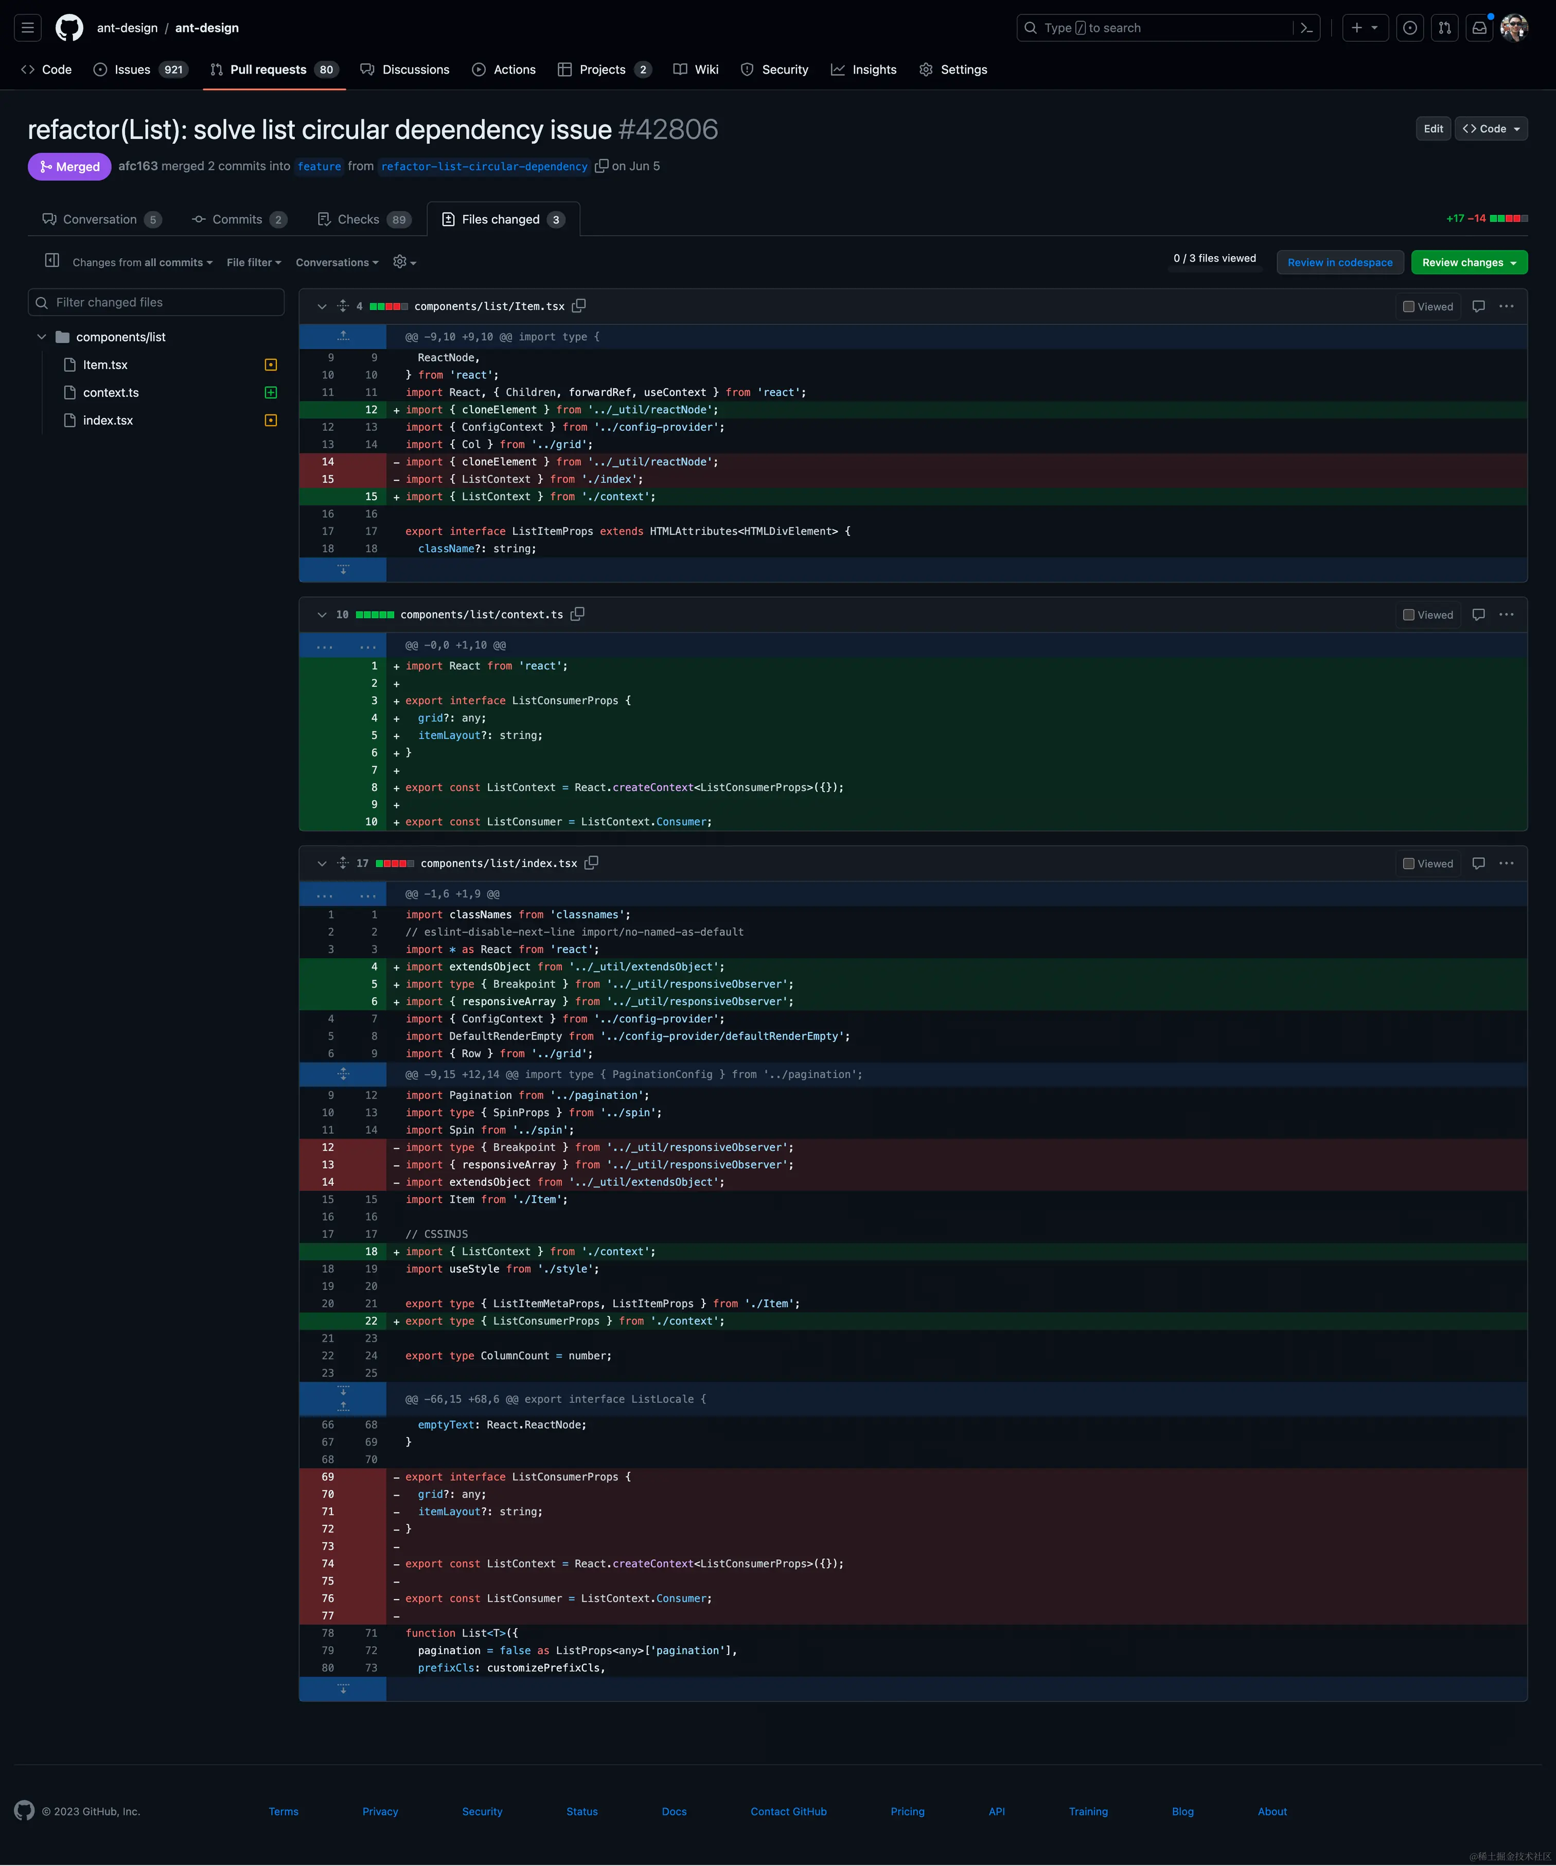Open more options for index.tsx file
1556x1866 pixels.
coord(1506,863)
